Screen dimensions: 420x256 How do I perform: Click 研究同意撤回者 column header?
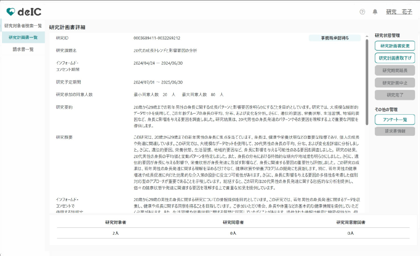coord(351,222)
